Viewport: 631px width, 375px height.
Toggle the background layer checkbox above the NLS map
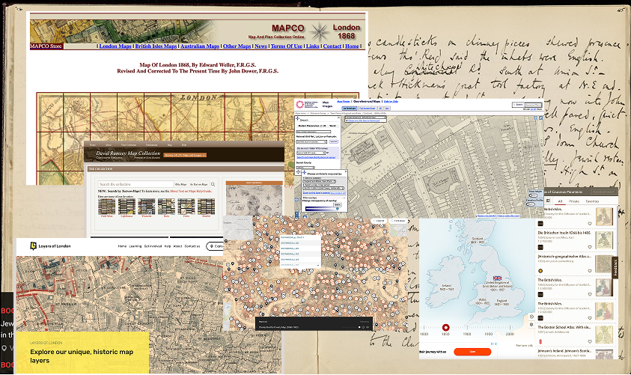(347, 121)
